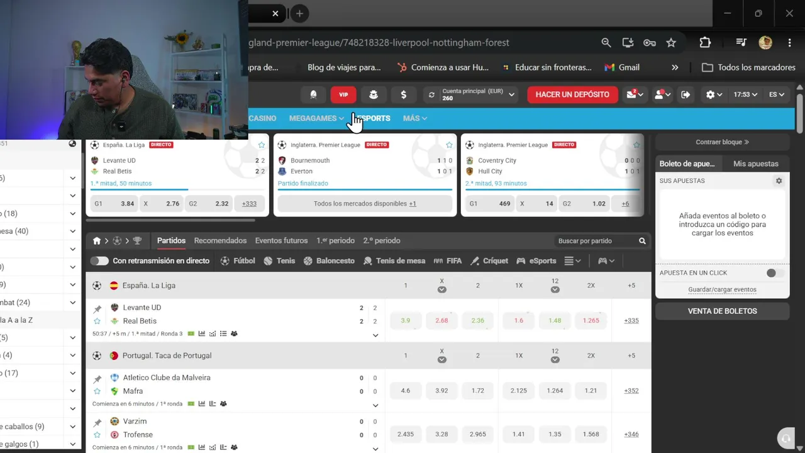
Task: Switch to the Eventos futuros tab
Action: (281, 240)
